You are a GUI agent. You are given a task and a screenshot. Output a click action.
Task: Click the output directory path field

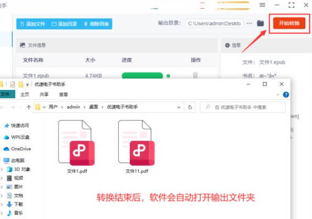point(214,24)
